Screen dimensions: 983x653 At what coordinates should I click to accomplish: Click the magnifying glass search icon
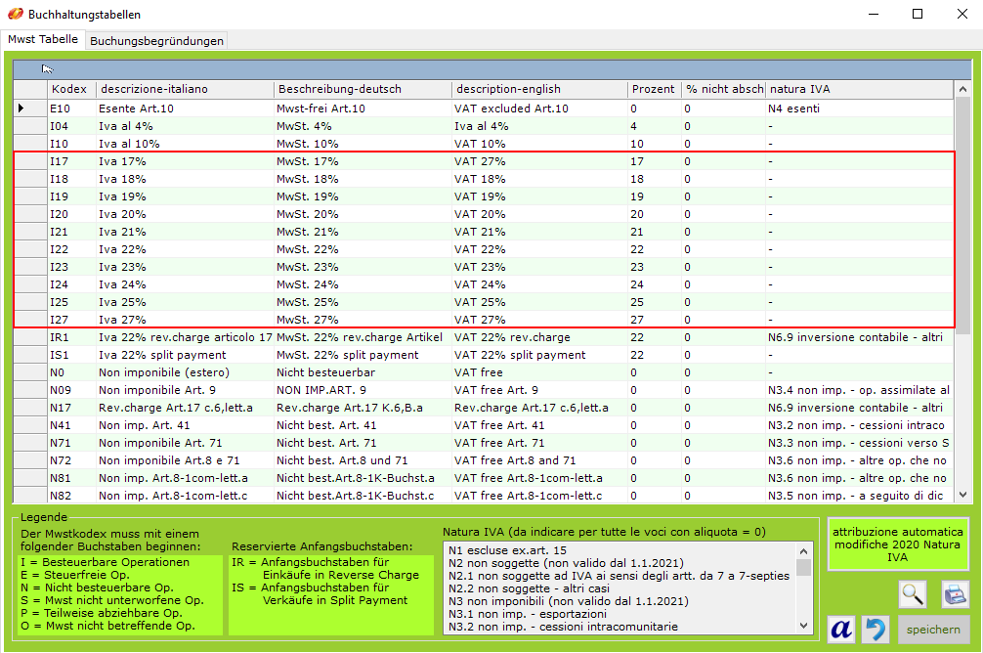[x=914, y=593]
